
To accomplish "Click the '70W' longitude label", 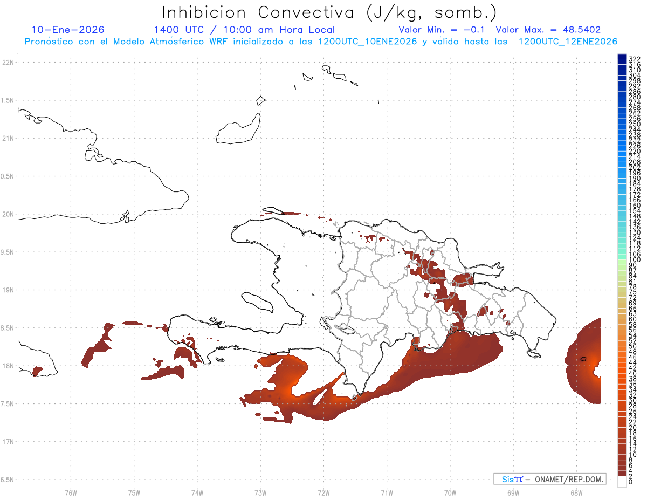I will pos(450,492).
